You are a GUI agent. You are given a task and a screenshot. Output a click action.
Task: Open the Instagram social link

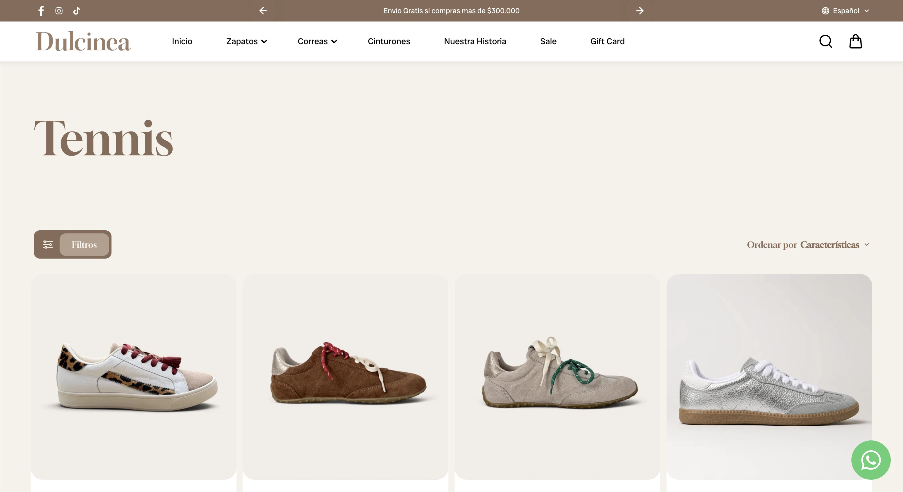click(59, 10)
